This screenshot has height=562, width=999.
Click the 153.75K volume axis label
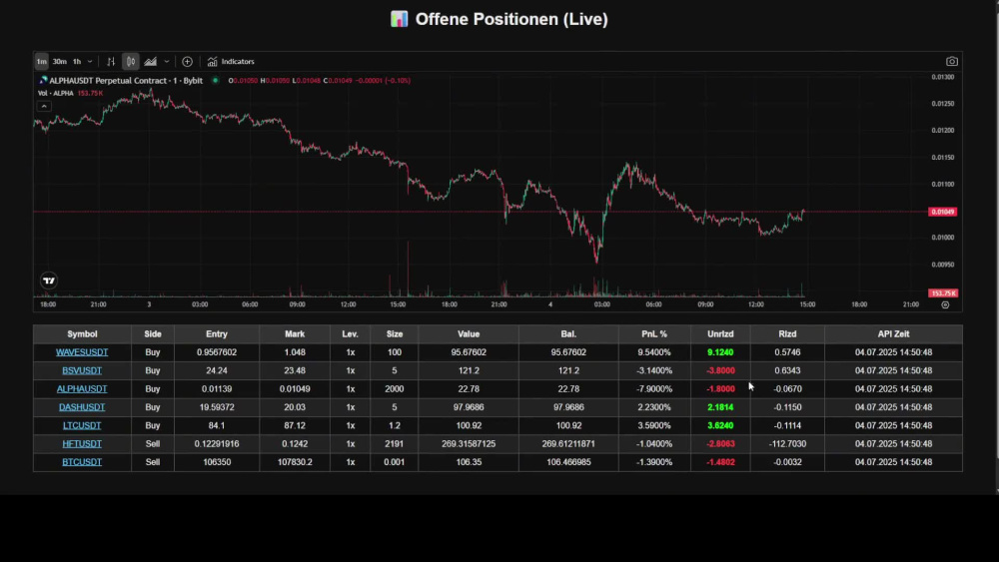pyautogui.click(x=943, y=293)
